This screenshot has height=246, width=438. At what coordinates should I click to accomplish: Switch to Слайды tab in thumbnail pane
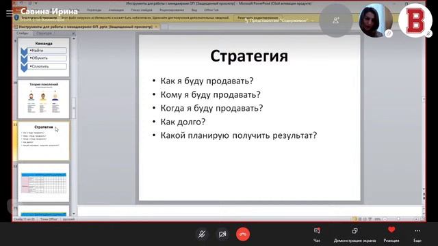click(23, 33)
